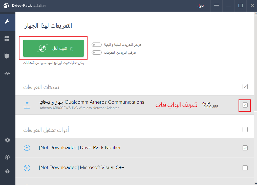The width and height of the screenshot is (257, 185).
Task: Click the scrollbar up arrow
Action: 255,14
